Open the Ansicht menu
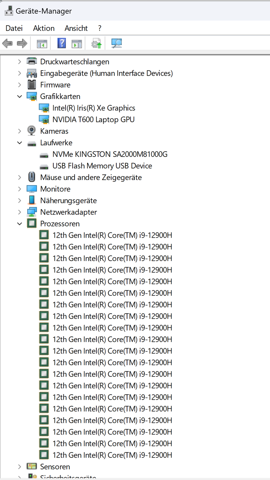Image resolution: width=270 pixels, height=480 pixels. 76,28
